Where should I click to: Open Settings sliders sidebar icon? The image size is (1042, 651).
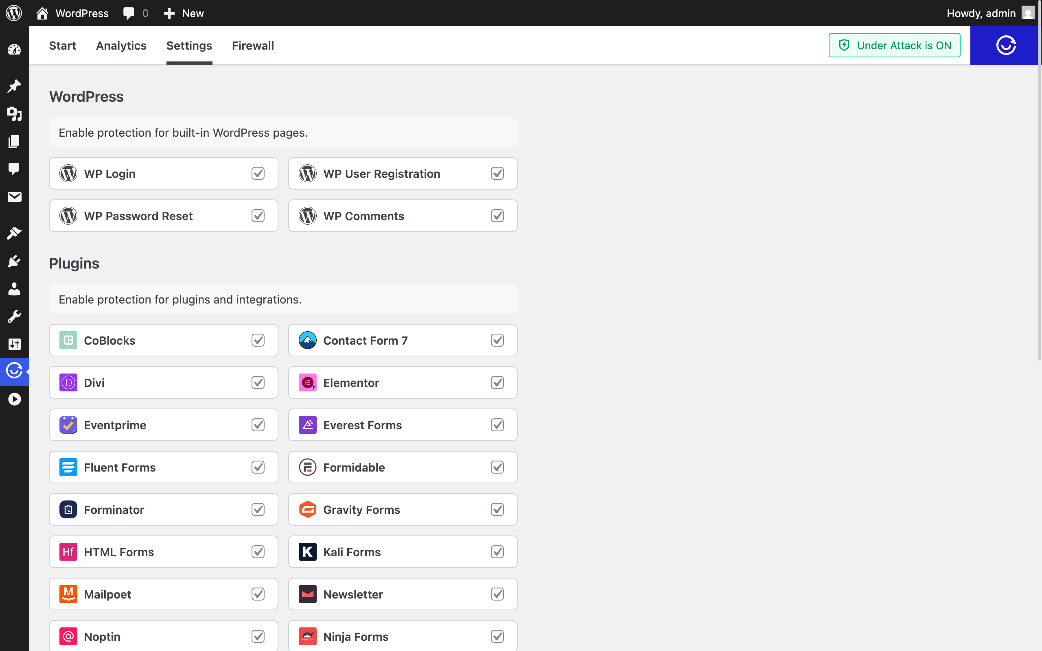14,344
